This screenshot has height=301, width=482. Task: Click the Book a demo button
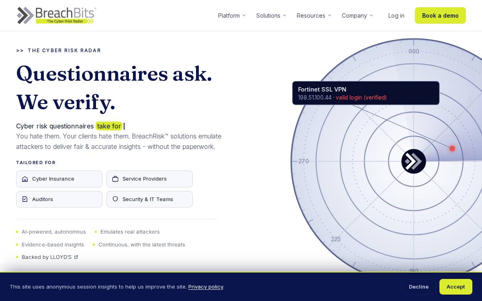click(440, 16)
